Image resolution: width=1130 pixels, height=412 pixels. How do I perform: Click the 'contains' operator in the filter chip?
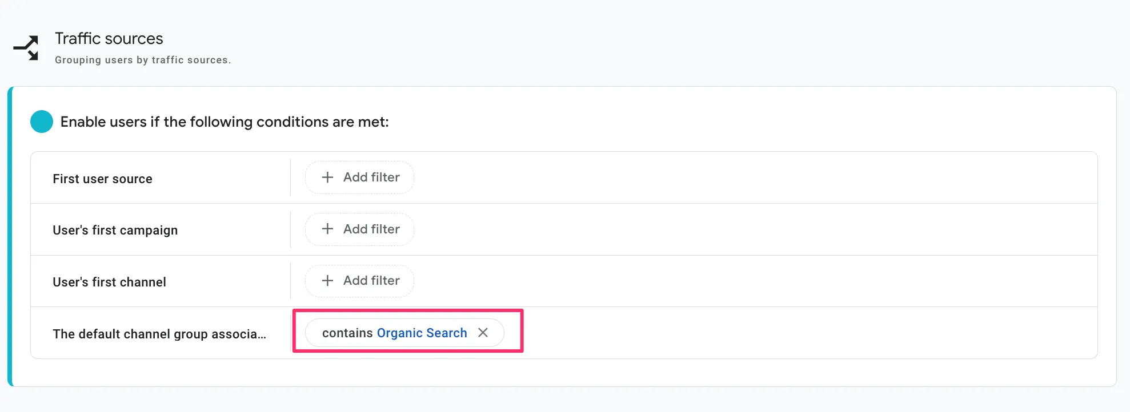coord(347,333)
